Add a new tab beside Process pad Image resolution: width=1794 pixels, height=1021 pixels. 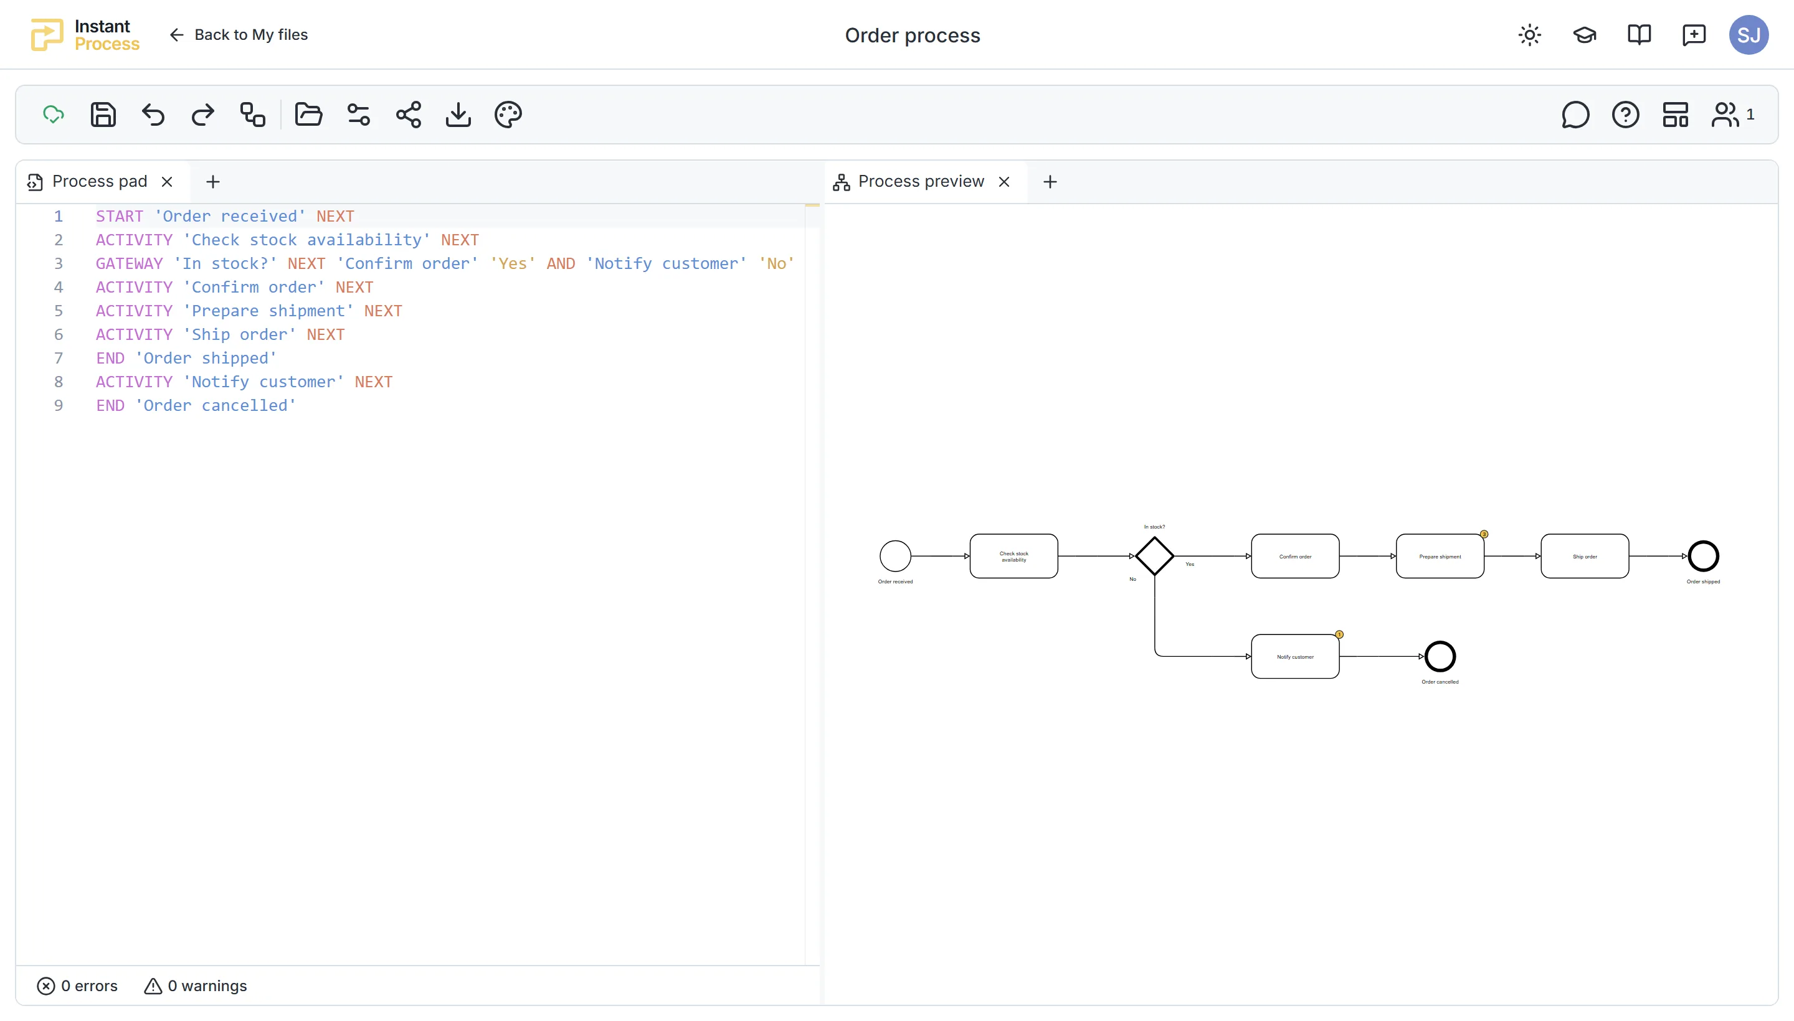(x=212, y=182)
